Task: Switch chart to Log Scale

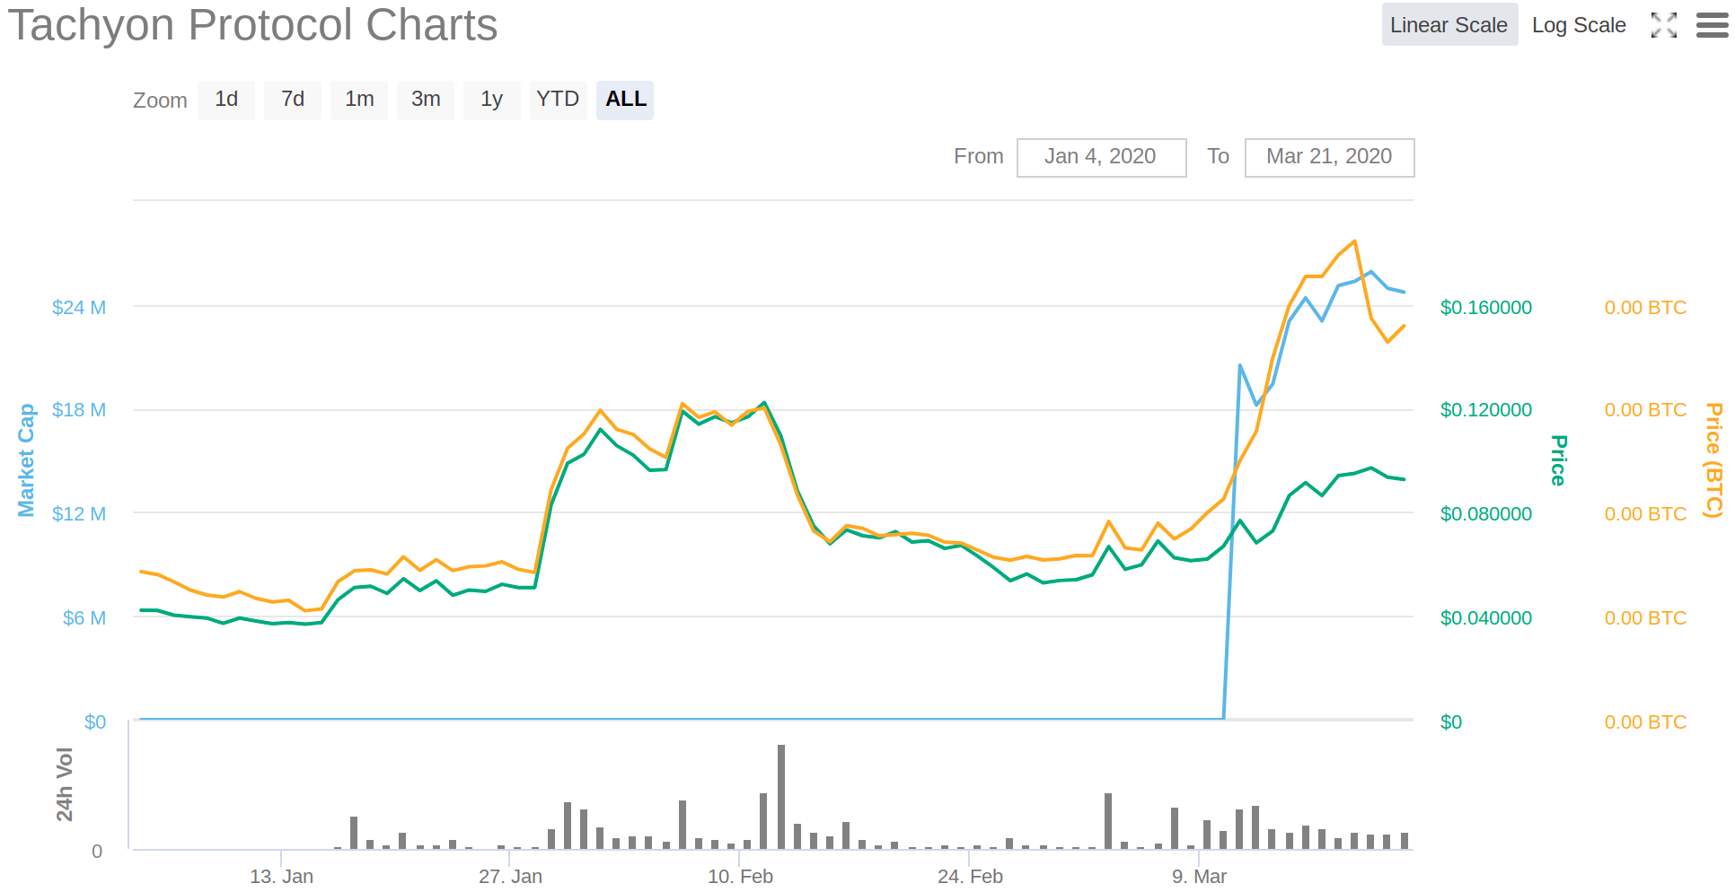Action: 1579,25
